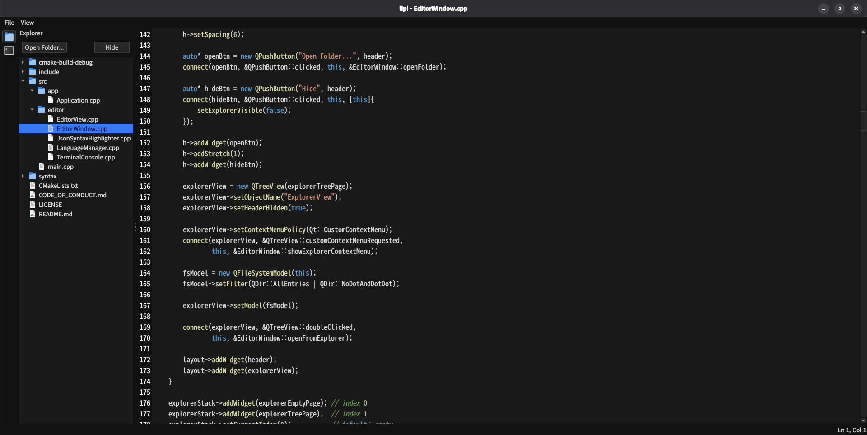Select LICENSE in the tree
Viewport: 867px width, 435px height.
(x=50, y=205)
